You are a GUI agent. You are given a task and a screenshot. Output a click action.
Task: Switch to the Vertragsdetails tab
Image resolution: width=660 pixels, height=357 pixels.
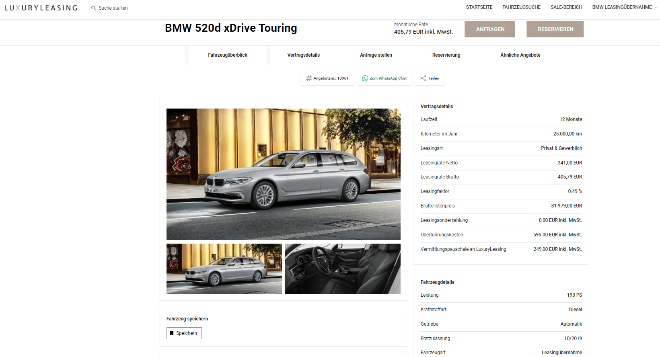pos(304,55)
